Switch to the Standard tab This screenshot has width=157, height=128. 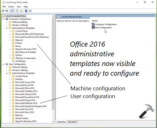72,122
